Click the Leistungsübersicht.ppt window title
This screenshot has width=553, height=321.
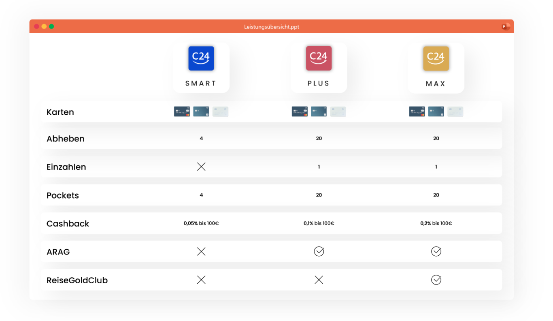pos(272,27)
